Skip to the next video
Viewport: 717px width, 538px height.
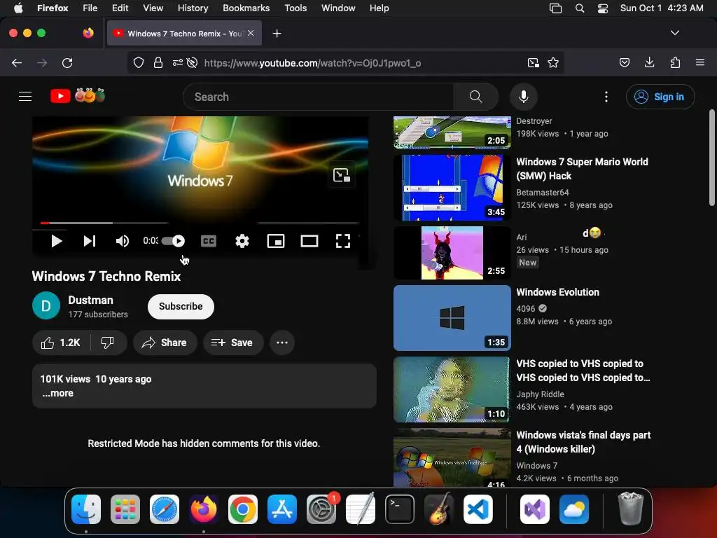90,241
